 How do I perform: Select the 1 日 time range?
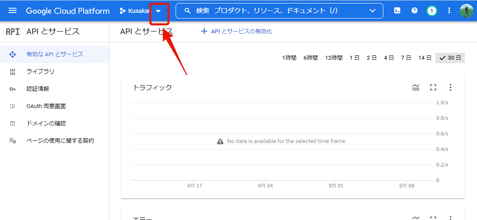point(354,58)
